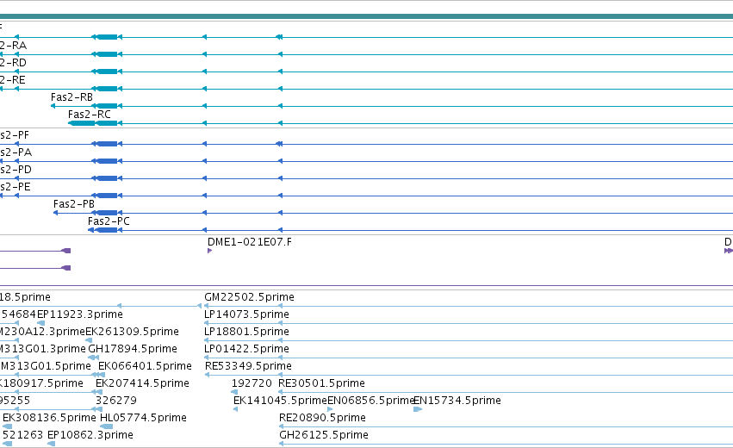Click the wide leftmost exon block of Fas2-RC
Viewport: 733px width, 448px height.
tap(81, 123)
